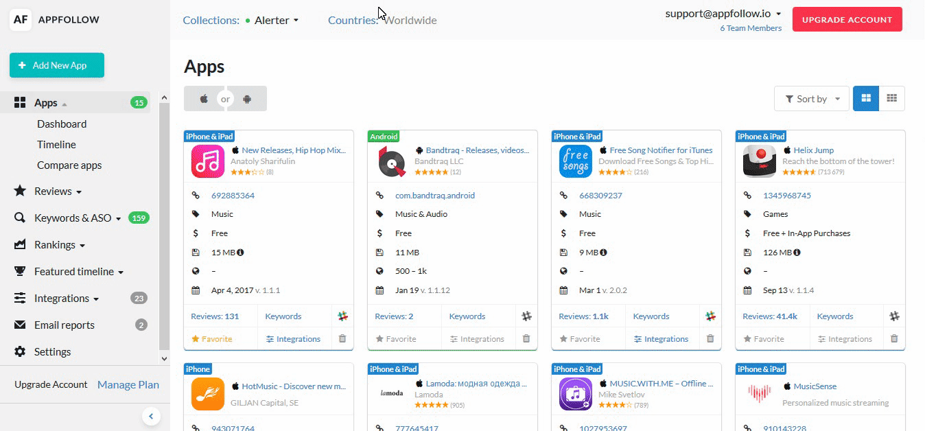This screenshot has height=431, width=925.
Task: Mark Bandtraq app as favorite
Action: [396, 339]
